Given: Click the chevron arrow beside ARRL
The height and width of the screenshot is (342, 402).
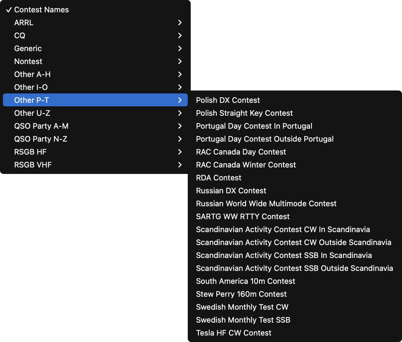Looking at the screenshot, I should (x=180, y=23).
